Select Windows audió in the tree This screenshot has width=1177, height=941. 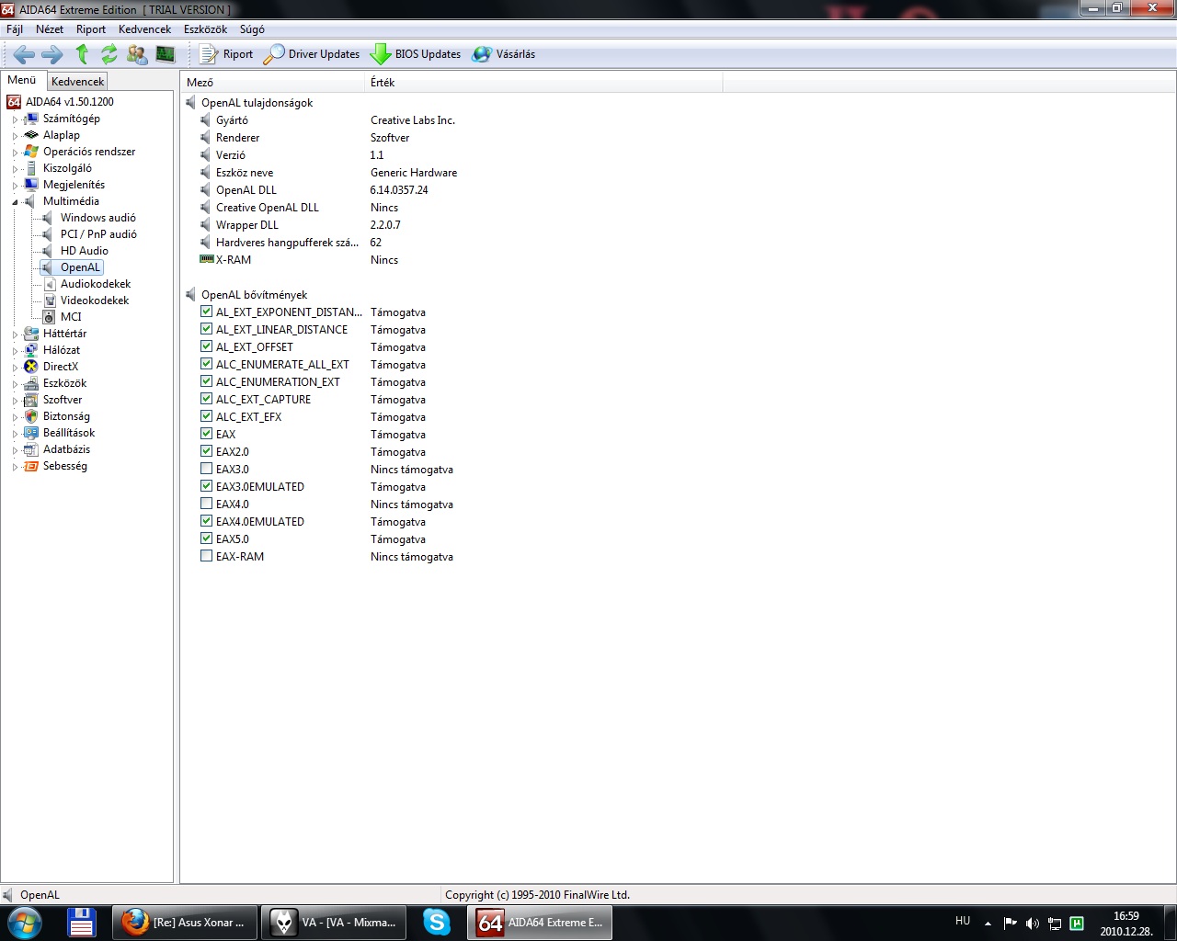click(x=97, y=218)
